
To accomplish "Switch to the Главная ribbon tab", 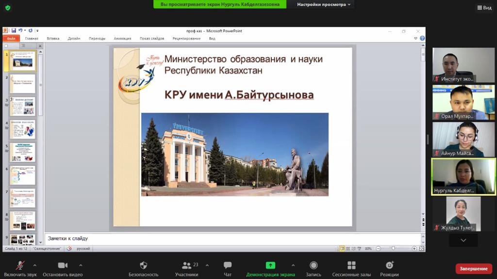I will coord(32,39).
